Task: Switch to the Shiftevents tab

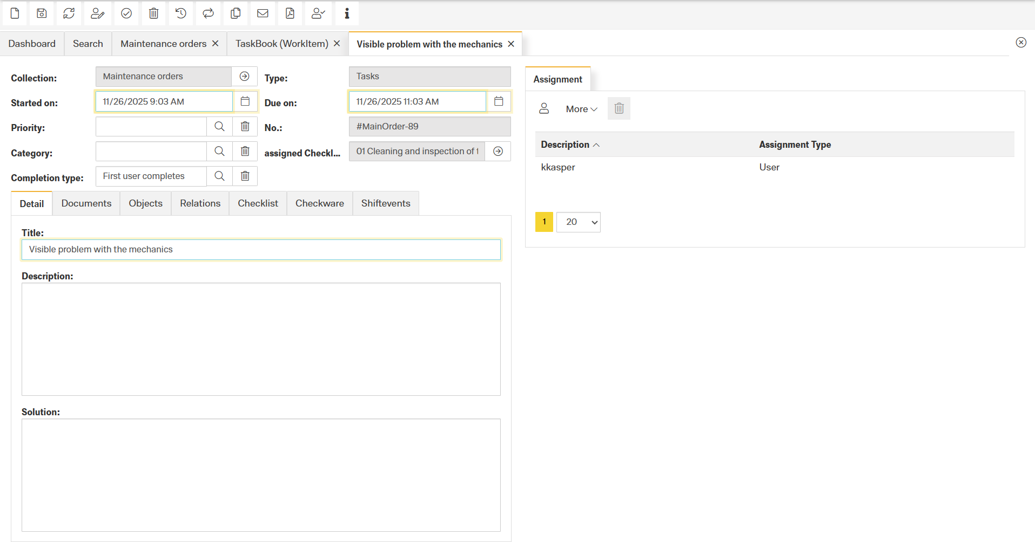Action: pyautogui.click(x=386, y=203)
